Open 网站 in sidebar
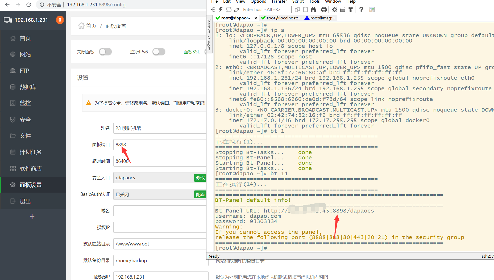The width and height of the screenshot is (494, 280). pyautogui.click(x=33, y=54)
